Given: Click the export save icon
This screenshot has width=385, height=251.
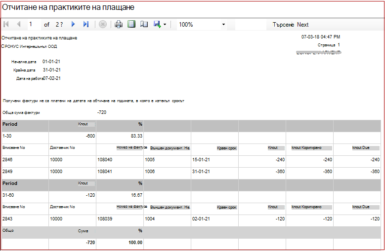Looking at the screenshot, I should coord(157,24).
